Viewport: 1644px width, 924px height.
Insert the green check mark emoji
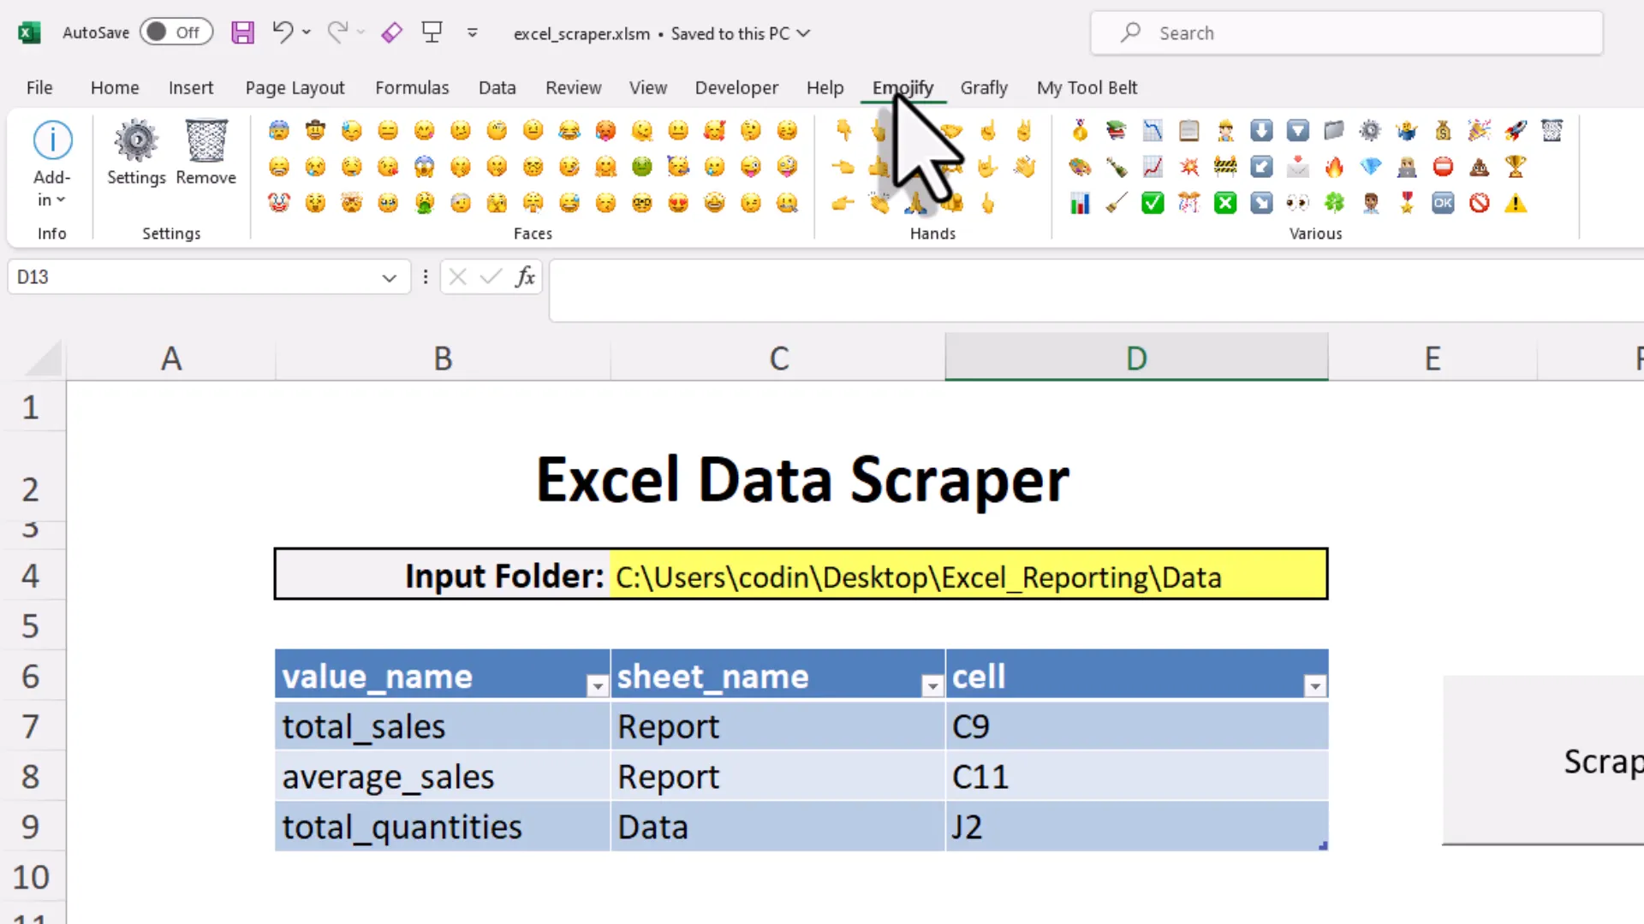pyautogui.click(x=1153, y=203)
